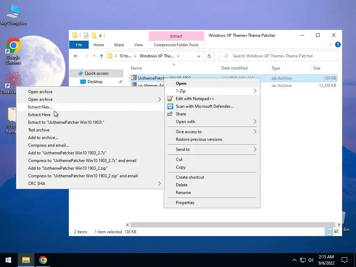Expand the 7-Zip submenu entry
The image size is (356, 267).
[x=212, y=91]
